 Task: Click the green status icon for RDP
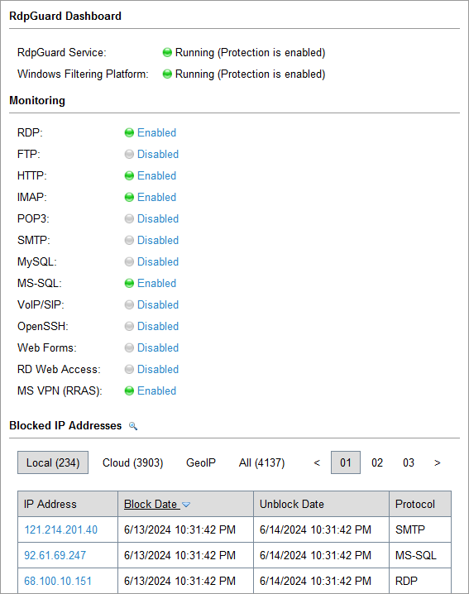[129, 132]
